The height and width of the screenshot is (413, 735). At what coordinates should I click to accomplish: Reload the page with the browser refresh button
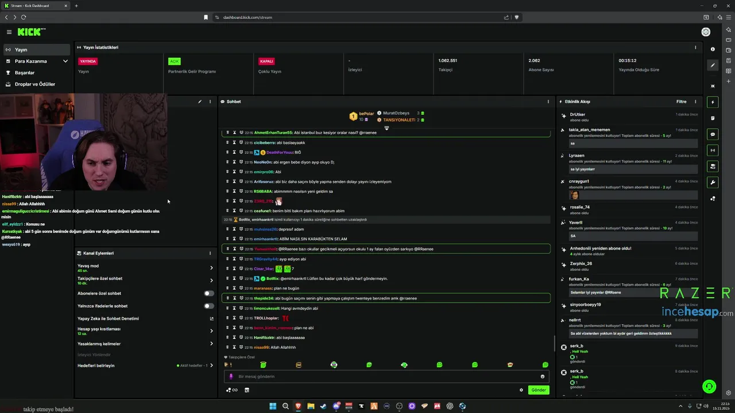pos(24,17)
